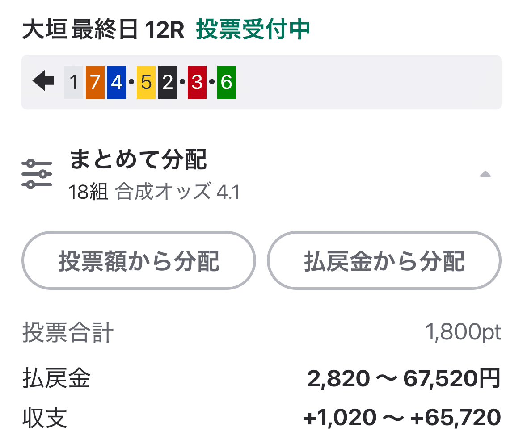Select the blue number 4 badge
The height and width of the screenshot is (444, 523).
click(x=118, y=82)
